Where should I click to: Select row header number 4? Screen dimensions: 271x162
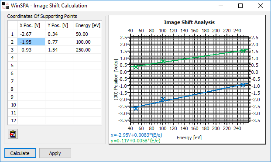[x=13, y=58]
